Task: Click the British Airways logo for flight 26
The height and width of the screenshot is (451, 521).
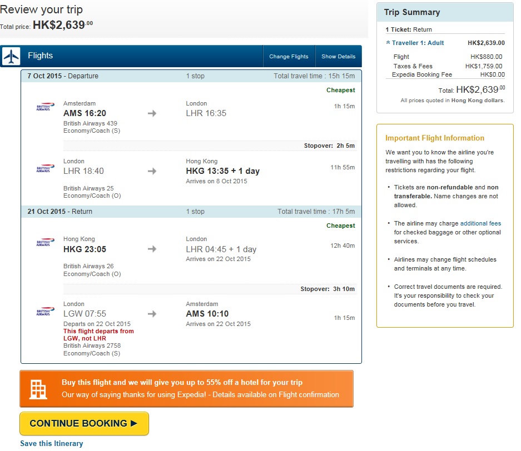Action: [45, 242]
